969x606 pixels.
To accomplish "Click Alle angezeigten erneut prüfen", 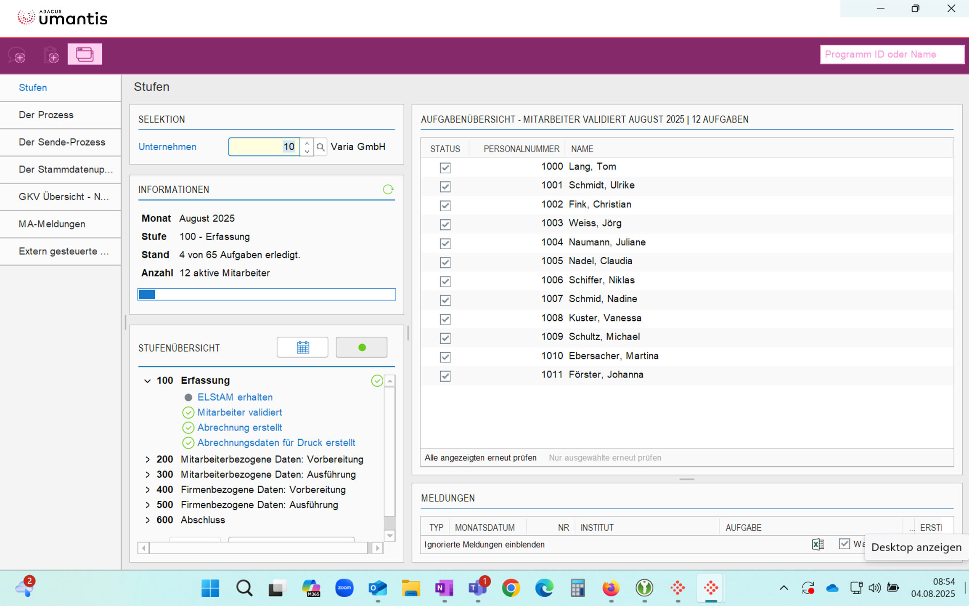I will (x=480, y=457).
